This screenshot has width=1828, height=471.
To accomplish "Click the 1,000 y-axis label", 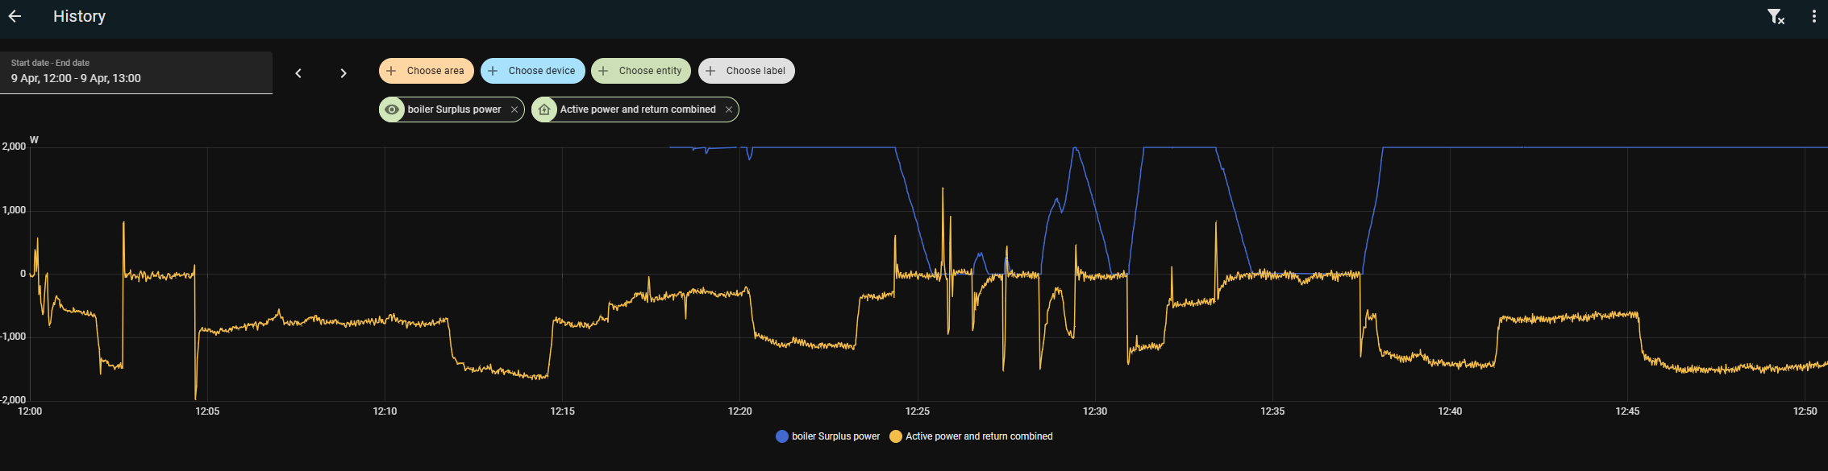I will click(14, 210).
